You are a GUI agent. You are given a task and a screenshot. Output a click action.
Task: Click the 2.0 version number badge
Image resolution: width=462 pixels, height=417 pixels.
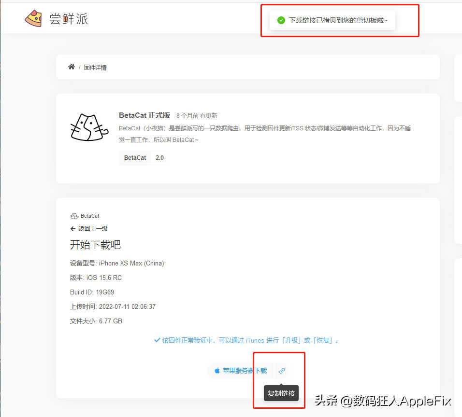pos(159,158)
